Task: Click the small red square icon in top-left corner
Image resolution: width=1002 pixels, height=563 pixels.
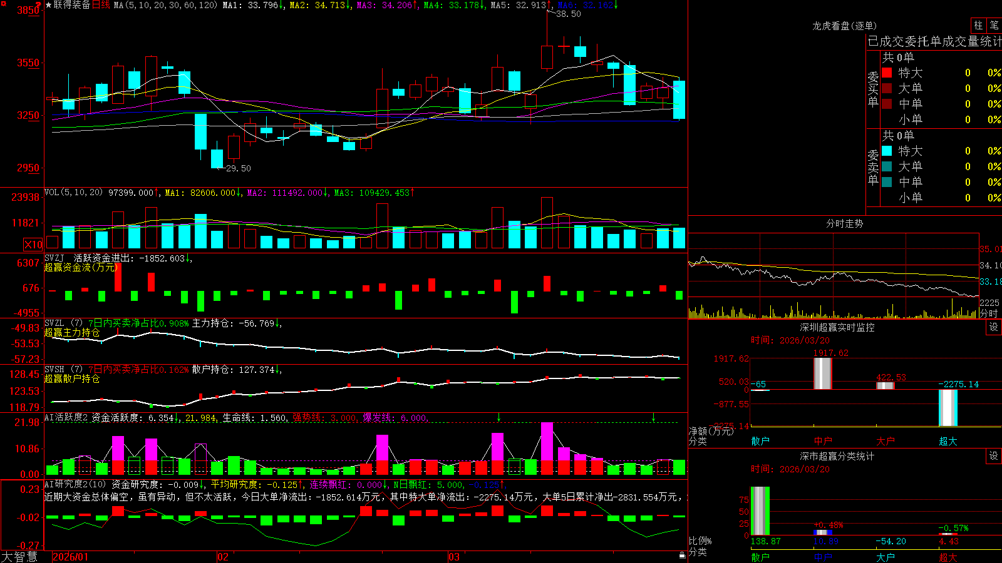Action: coord(3,3)
